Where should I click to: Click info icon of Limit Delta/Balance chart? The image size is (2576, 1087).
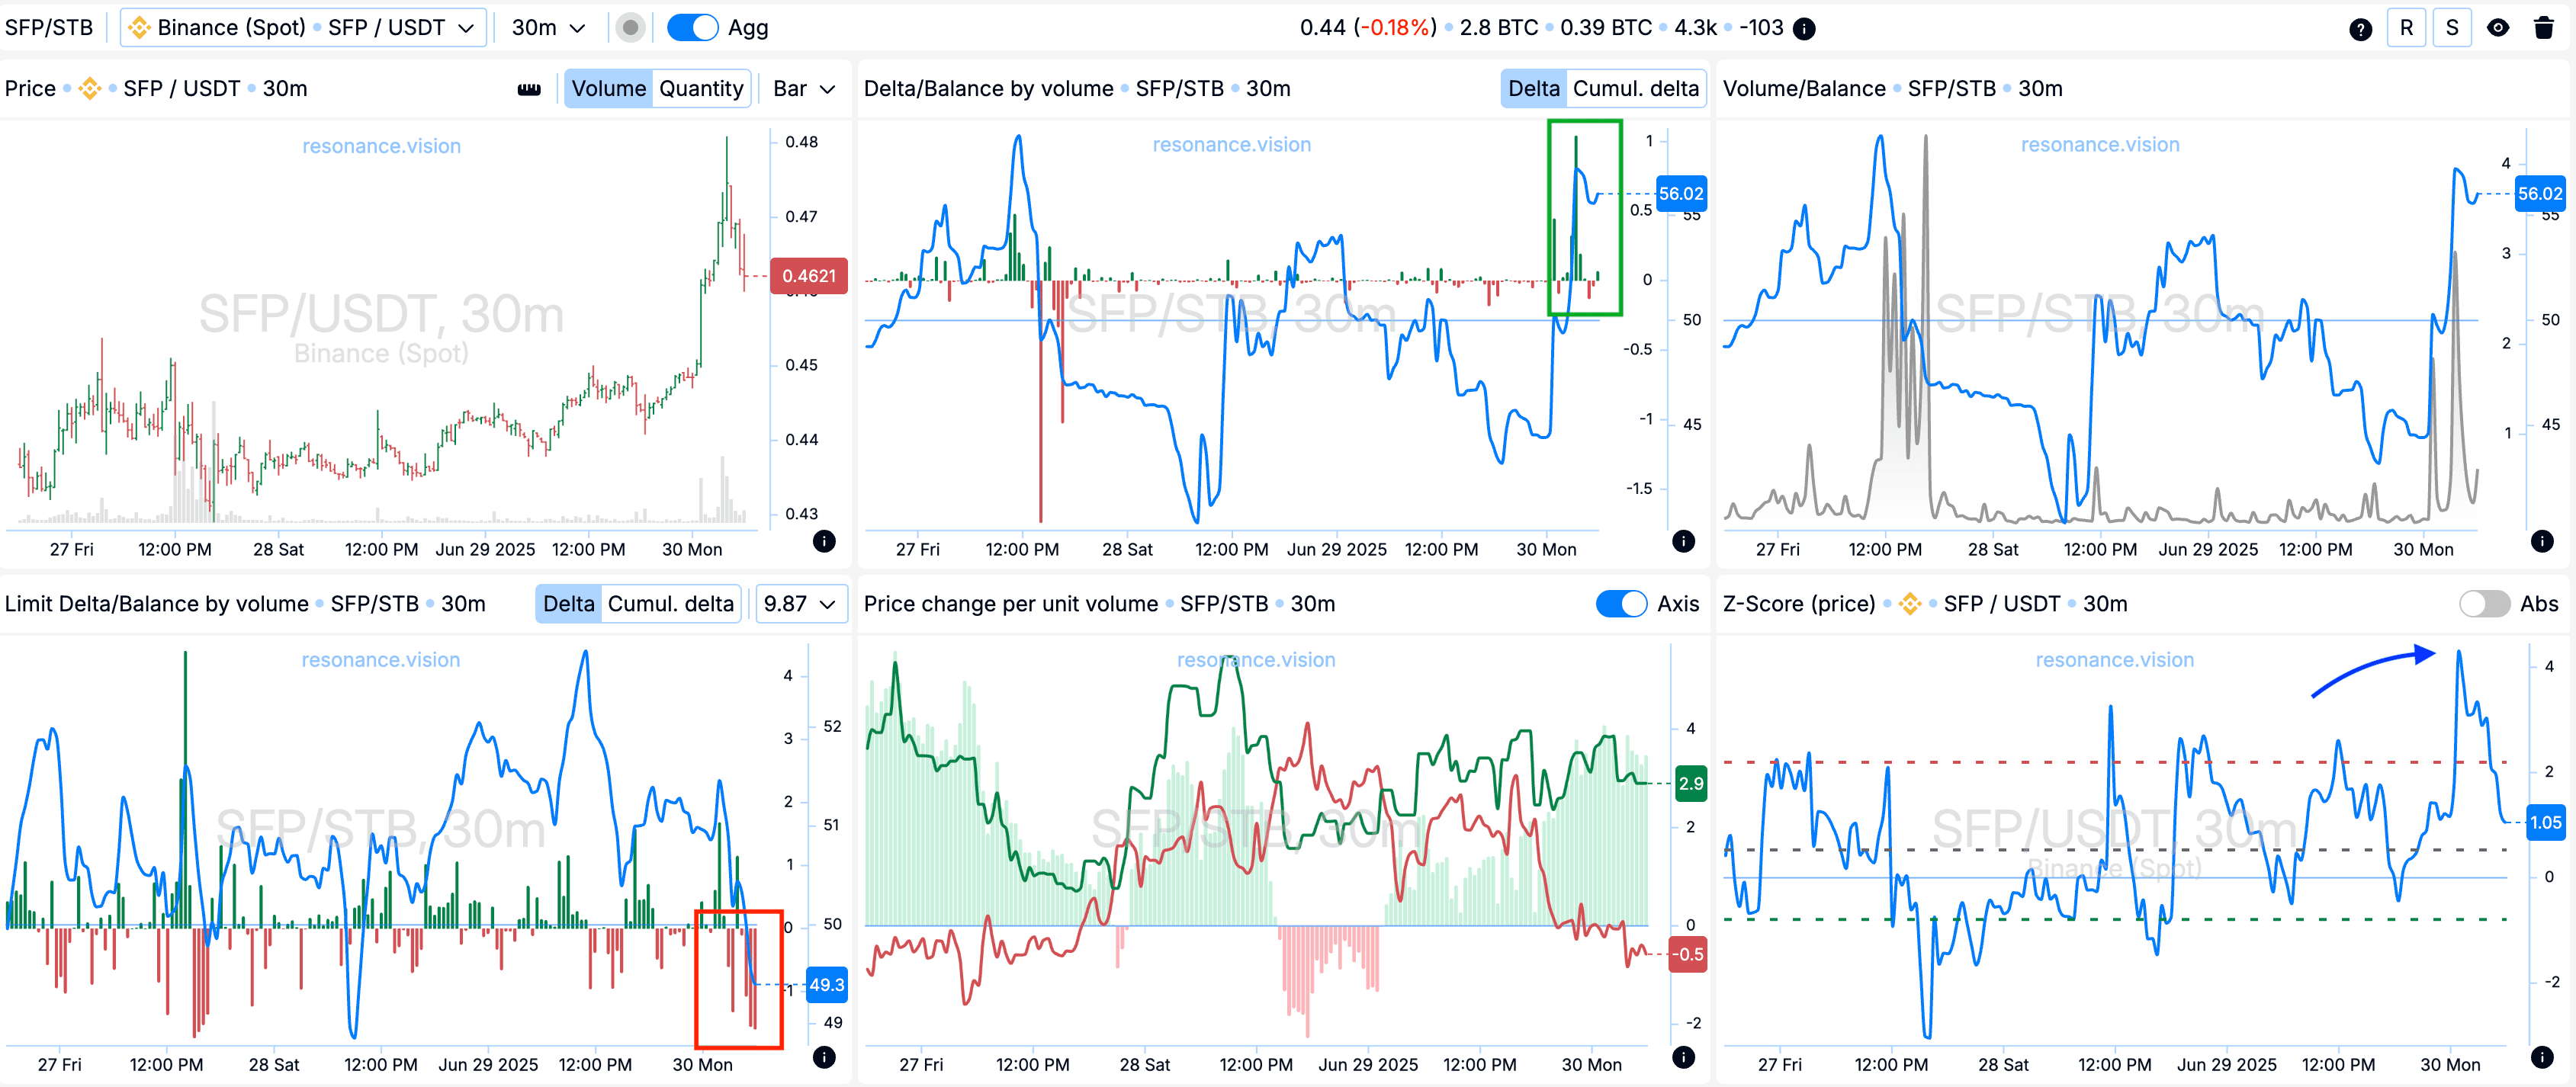point(824,1058)
